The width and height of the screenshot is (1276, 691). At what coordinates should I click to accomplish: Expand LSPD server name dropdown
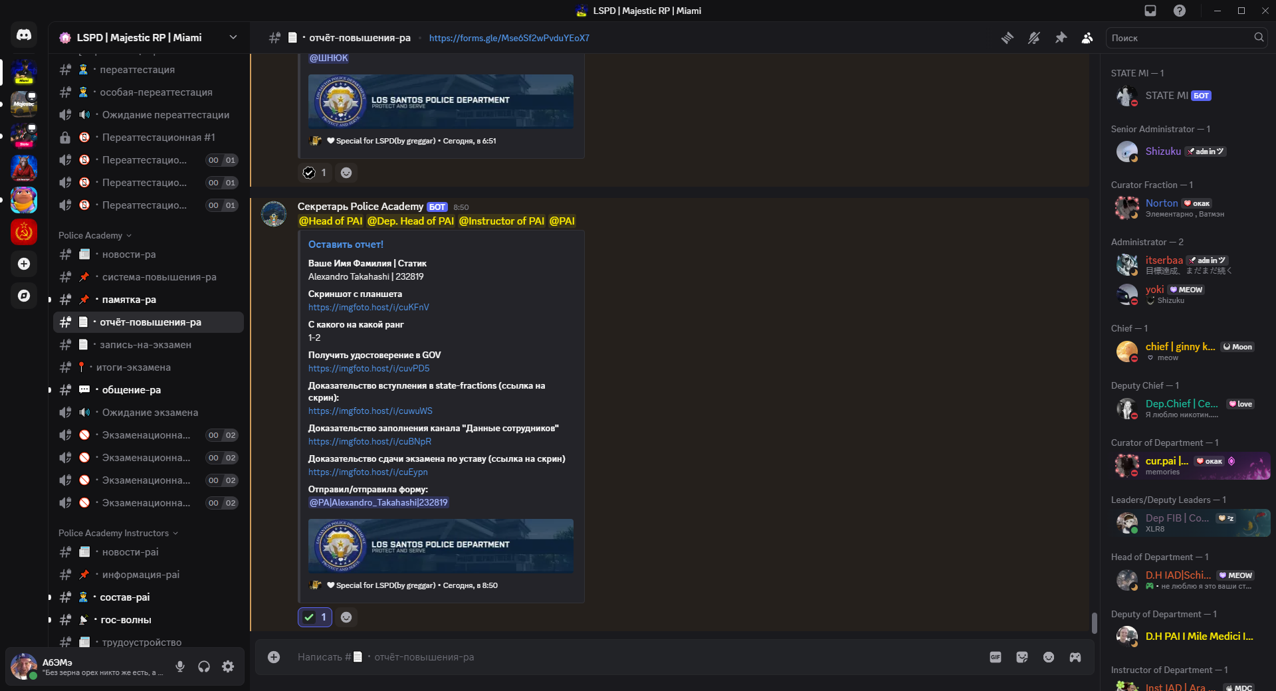(x=233, y=37)
